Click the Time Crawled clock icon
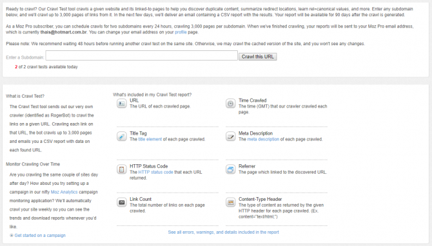The image size is (432, 246). [x=231, y=104]
